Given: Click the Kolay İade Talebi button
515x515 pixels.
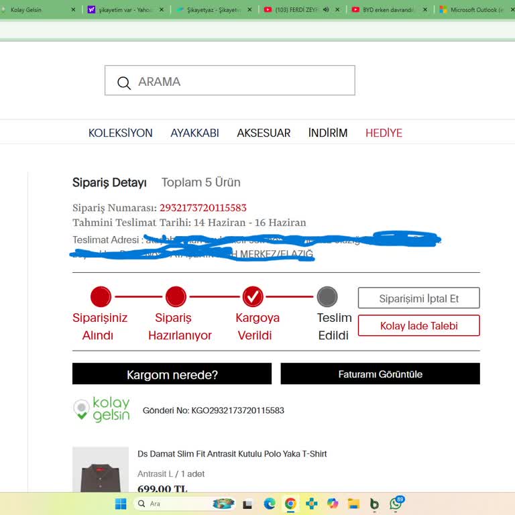Looking at the screenshot, I should (x=418, y=325).
